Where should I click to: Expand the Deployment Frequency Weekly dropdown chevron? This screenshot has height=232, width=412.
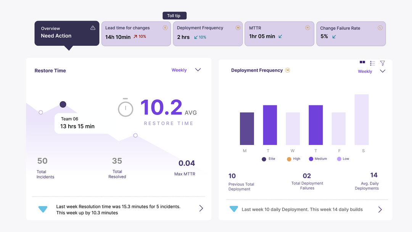[x=383, y=71]
